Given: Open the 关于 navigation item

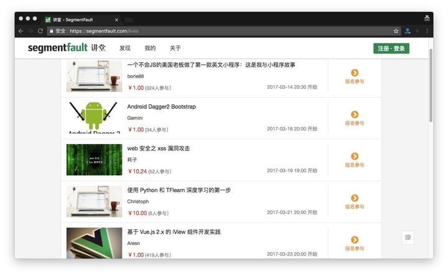Looking at the screenshot, I should click(175, 48).
